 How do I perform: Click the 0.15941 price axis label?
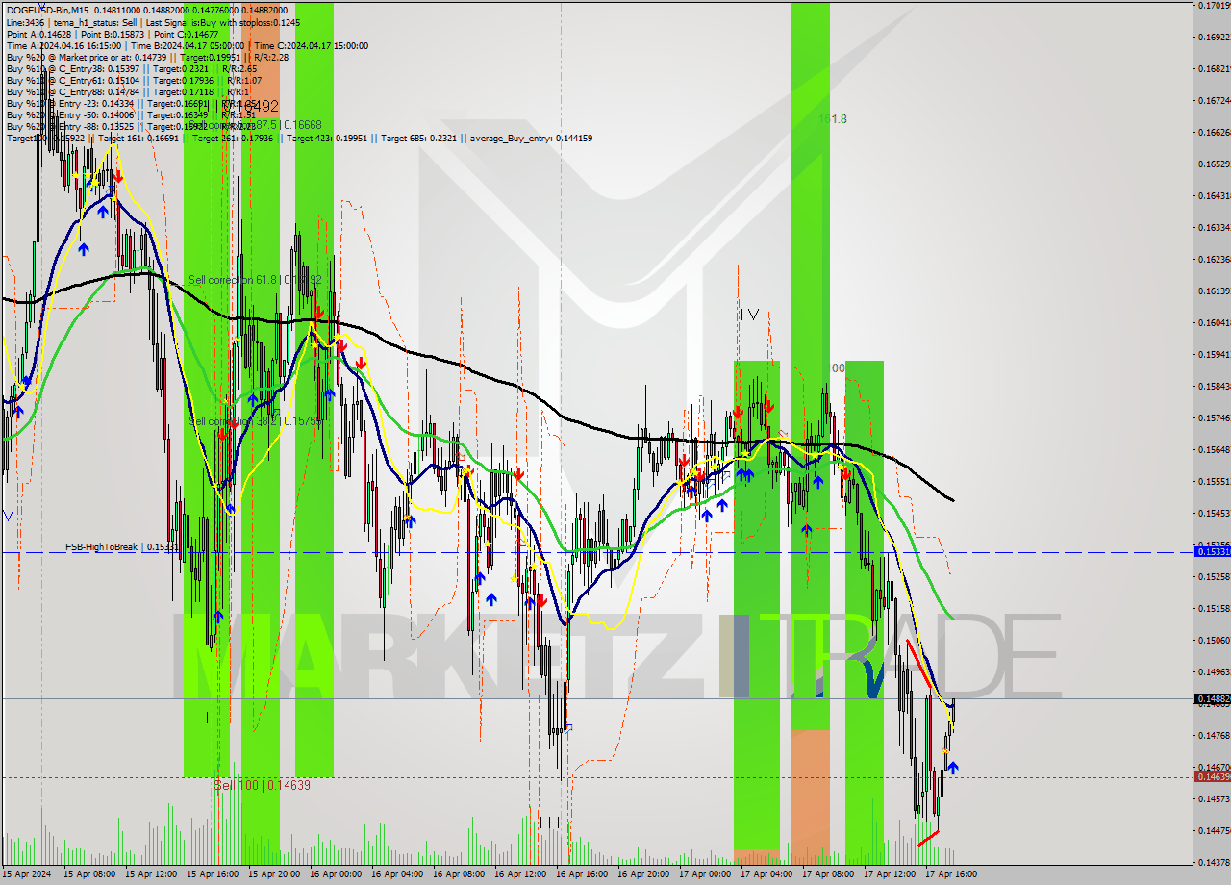tap(1214, 354)
